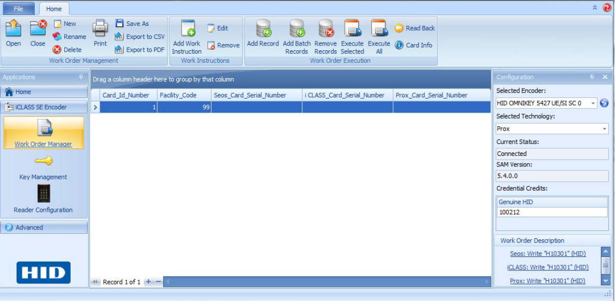Screen dimensions: 615x301
Task: Execute Selected record
Action: pyautogui.click(x=352, y=37)
